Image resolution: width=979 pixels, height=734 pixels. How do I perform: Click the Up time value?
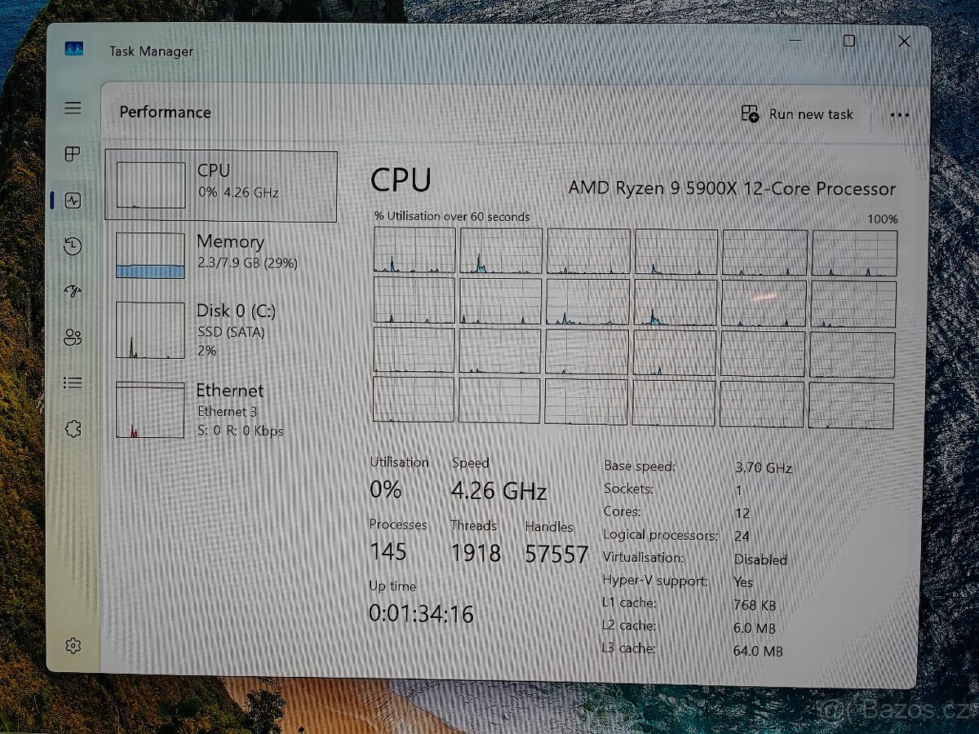(420, 613)
